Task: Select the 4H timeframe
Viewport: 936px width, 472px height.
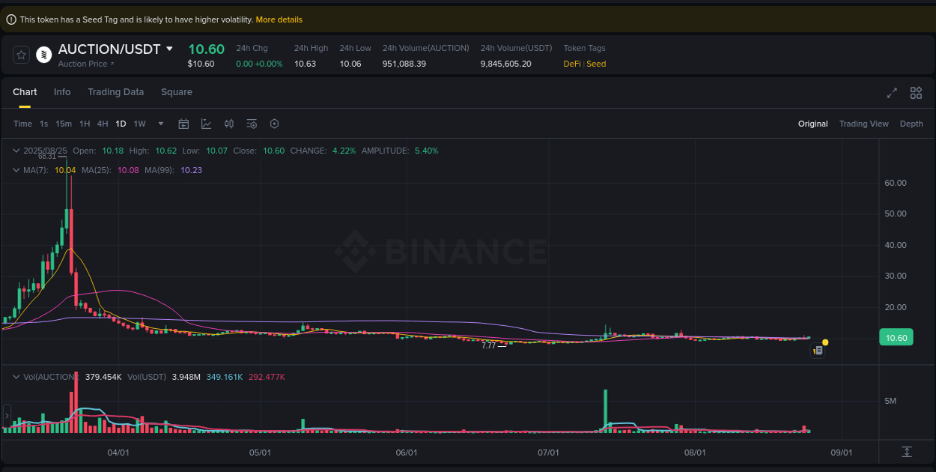Action: click(x=103, y=123)
